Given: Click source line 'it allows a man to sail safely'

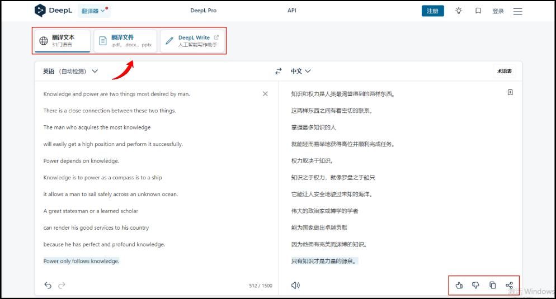Looking at the screenshot, I should (111, 194).
